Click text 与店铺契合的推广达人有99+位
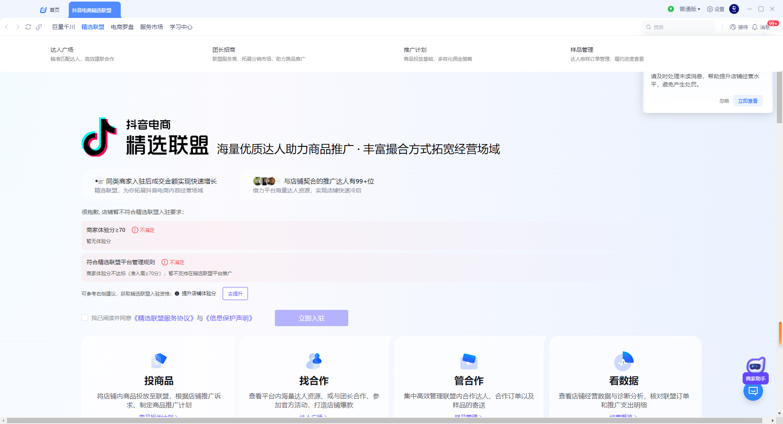 (x=329, y=181)
